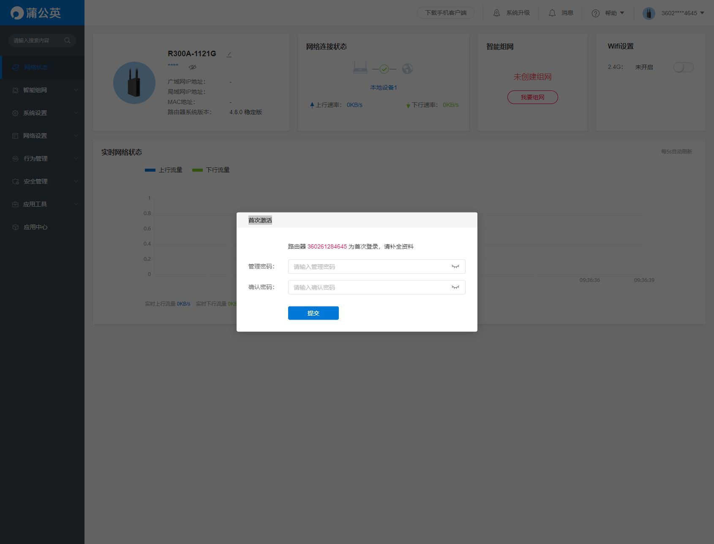The image size is (714, 544).
Task: Click the 网络状态 sidebar icon
Action: coord(16,67)
